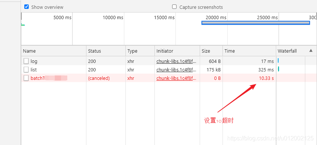This screenshot has height=145, width=317.
Task: Click the (canceled) status cell
Action: tap(99, 78)
